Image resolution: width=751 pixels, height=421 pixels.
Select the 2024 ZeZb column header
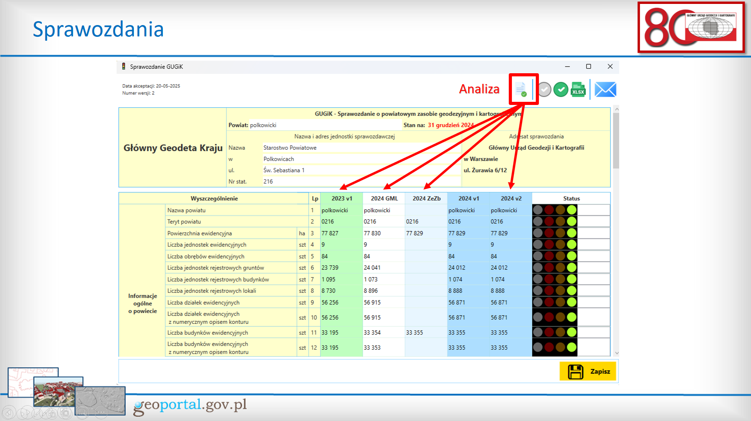coord(426,199)
